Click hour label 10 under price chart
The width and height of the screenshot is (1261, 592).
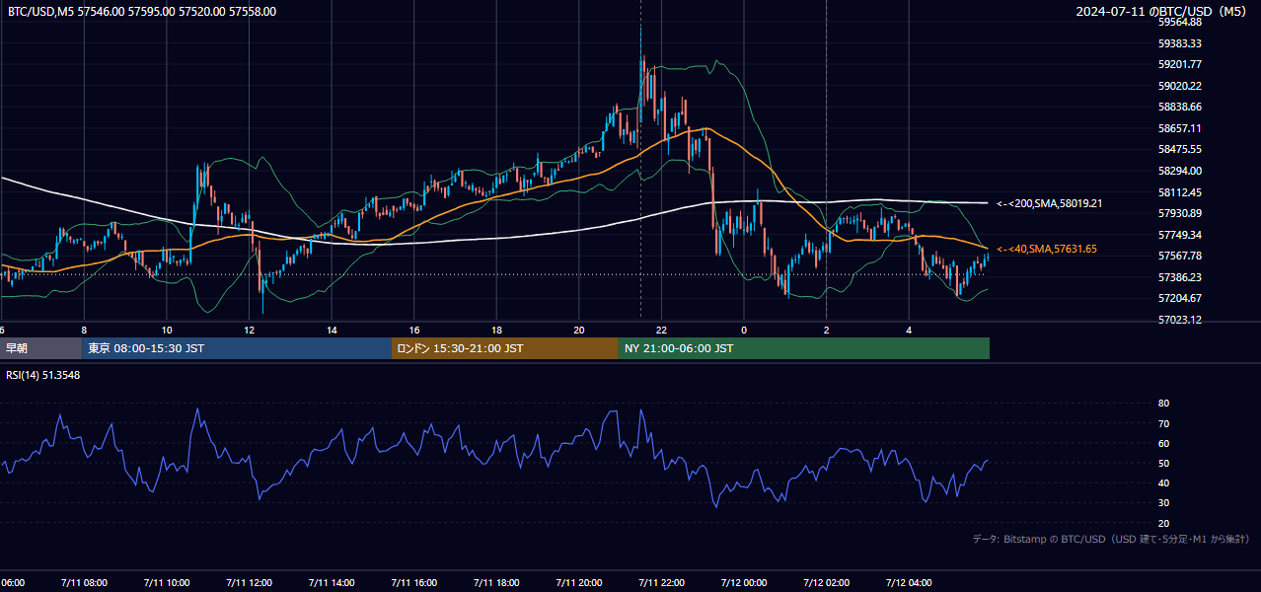166,331
